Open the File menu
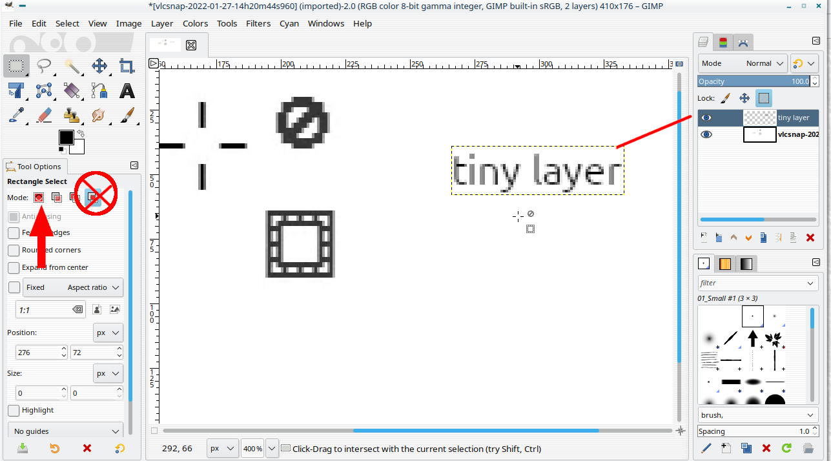Screen dimensions: 831x461 (15, 23)
